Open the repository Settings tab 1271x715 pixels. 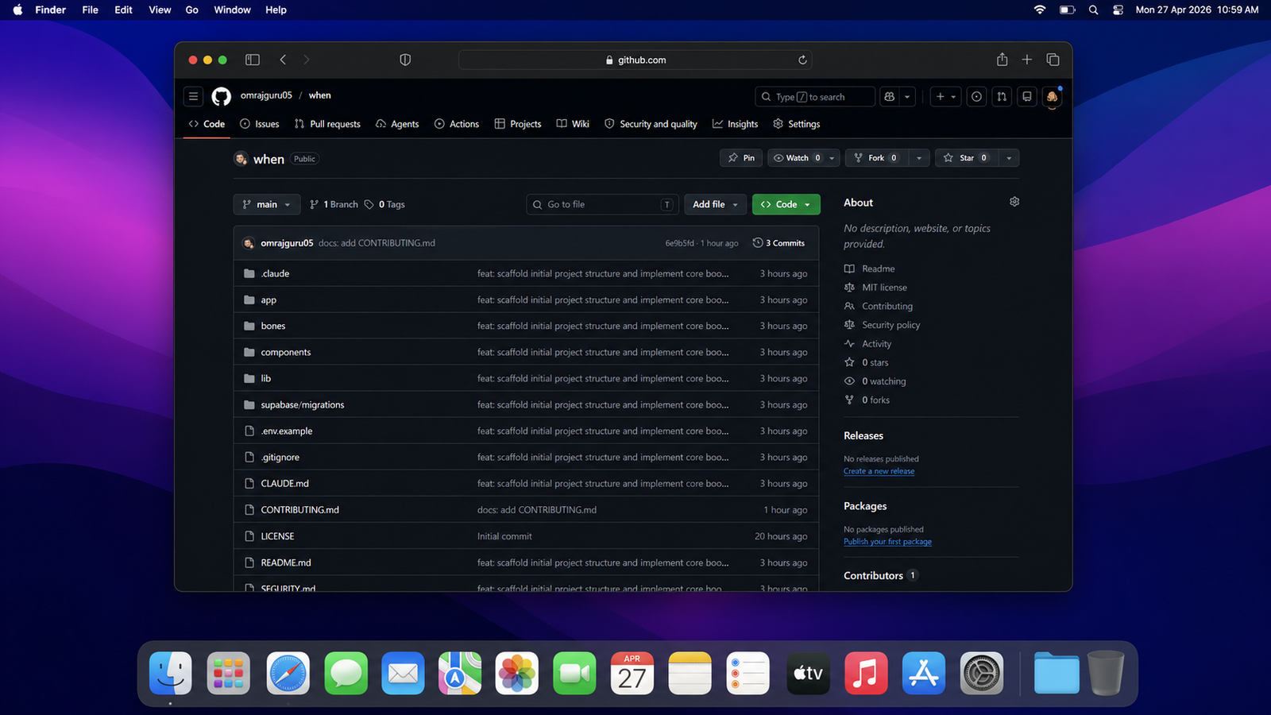tap(797, 124)
